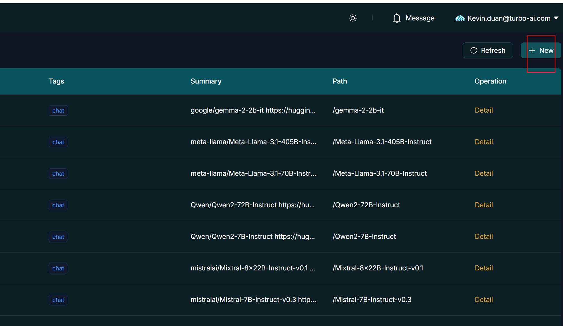
Task: Open Detail for Mixtral-8x22B-Instruct-v0.1
Action: click(x=484, y=268)
